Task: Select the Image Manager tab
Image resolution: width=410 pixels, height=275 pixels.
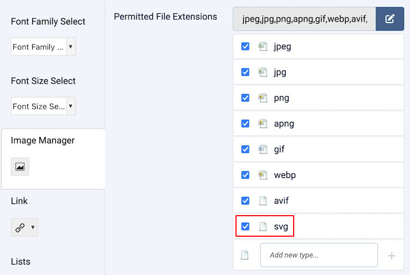Action: (43, 141)
